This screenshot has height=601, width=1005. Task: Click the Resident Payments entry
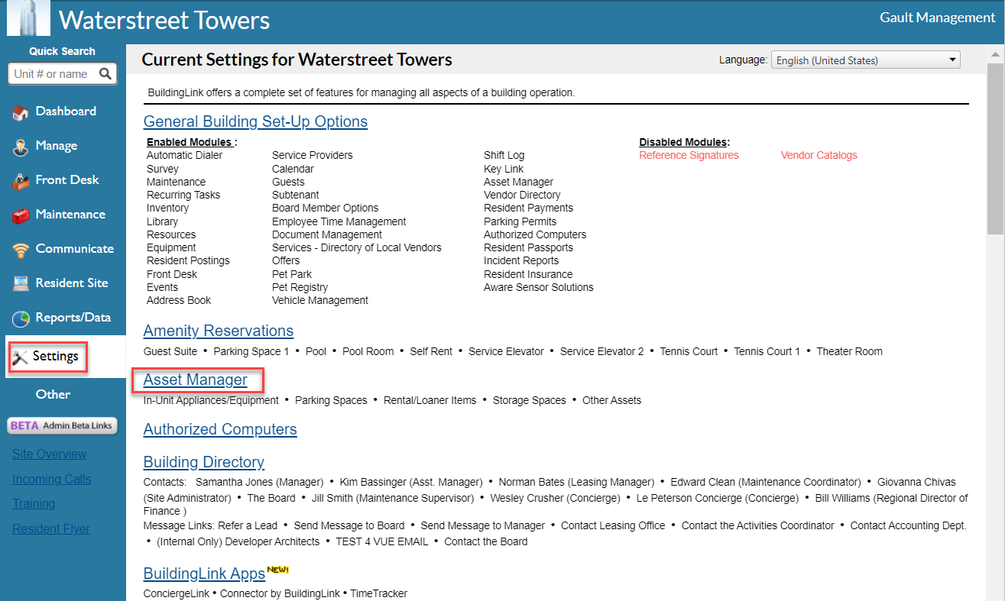[528, 208]
